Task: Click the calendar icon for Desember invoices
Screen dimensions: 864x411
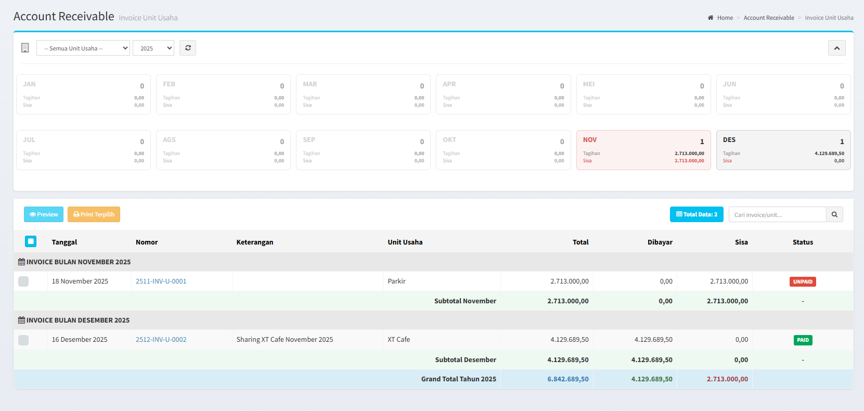Action: tap(21, 320)
